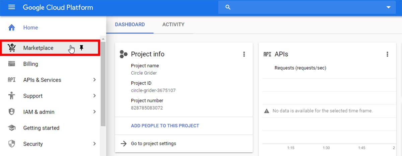Open the project selector dropdown arrow
Image resolution: width=402 pixels, height=156 pixels.
tap(389, 7)
